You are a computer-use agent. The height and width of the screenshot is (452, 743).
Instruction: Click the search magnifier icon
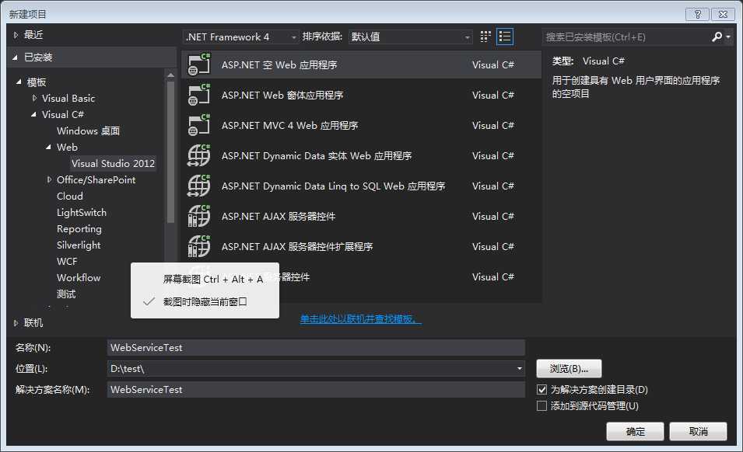tap(717, 37)
